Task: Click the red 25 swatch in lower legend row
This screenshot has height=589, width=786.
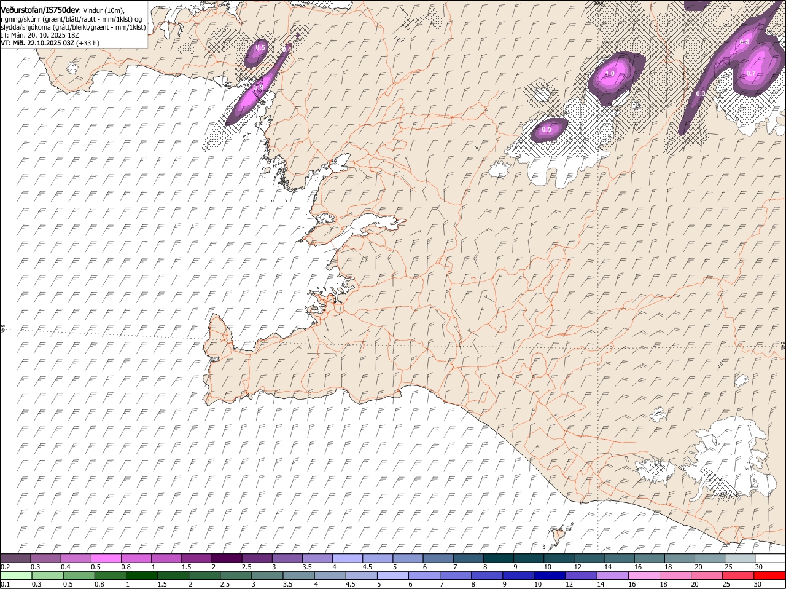Action: pyautogui.click(x=739, y=575)
